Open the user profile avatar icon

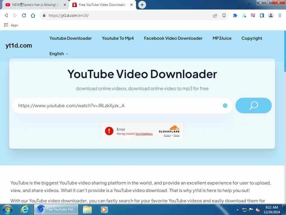tap(271, 15)
